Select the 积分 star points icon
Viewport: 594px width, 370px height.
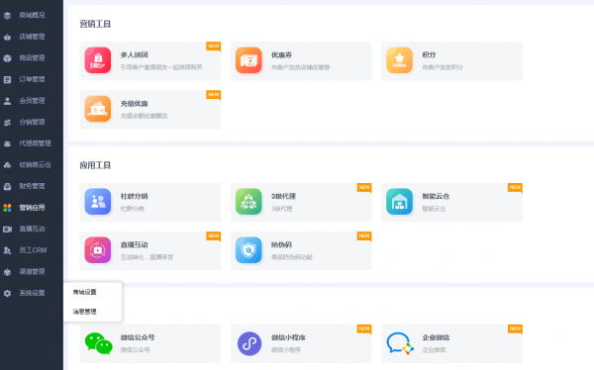(x=399, y=60)
